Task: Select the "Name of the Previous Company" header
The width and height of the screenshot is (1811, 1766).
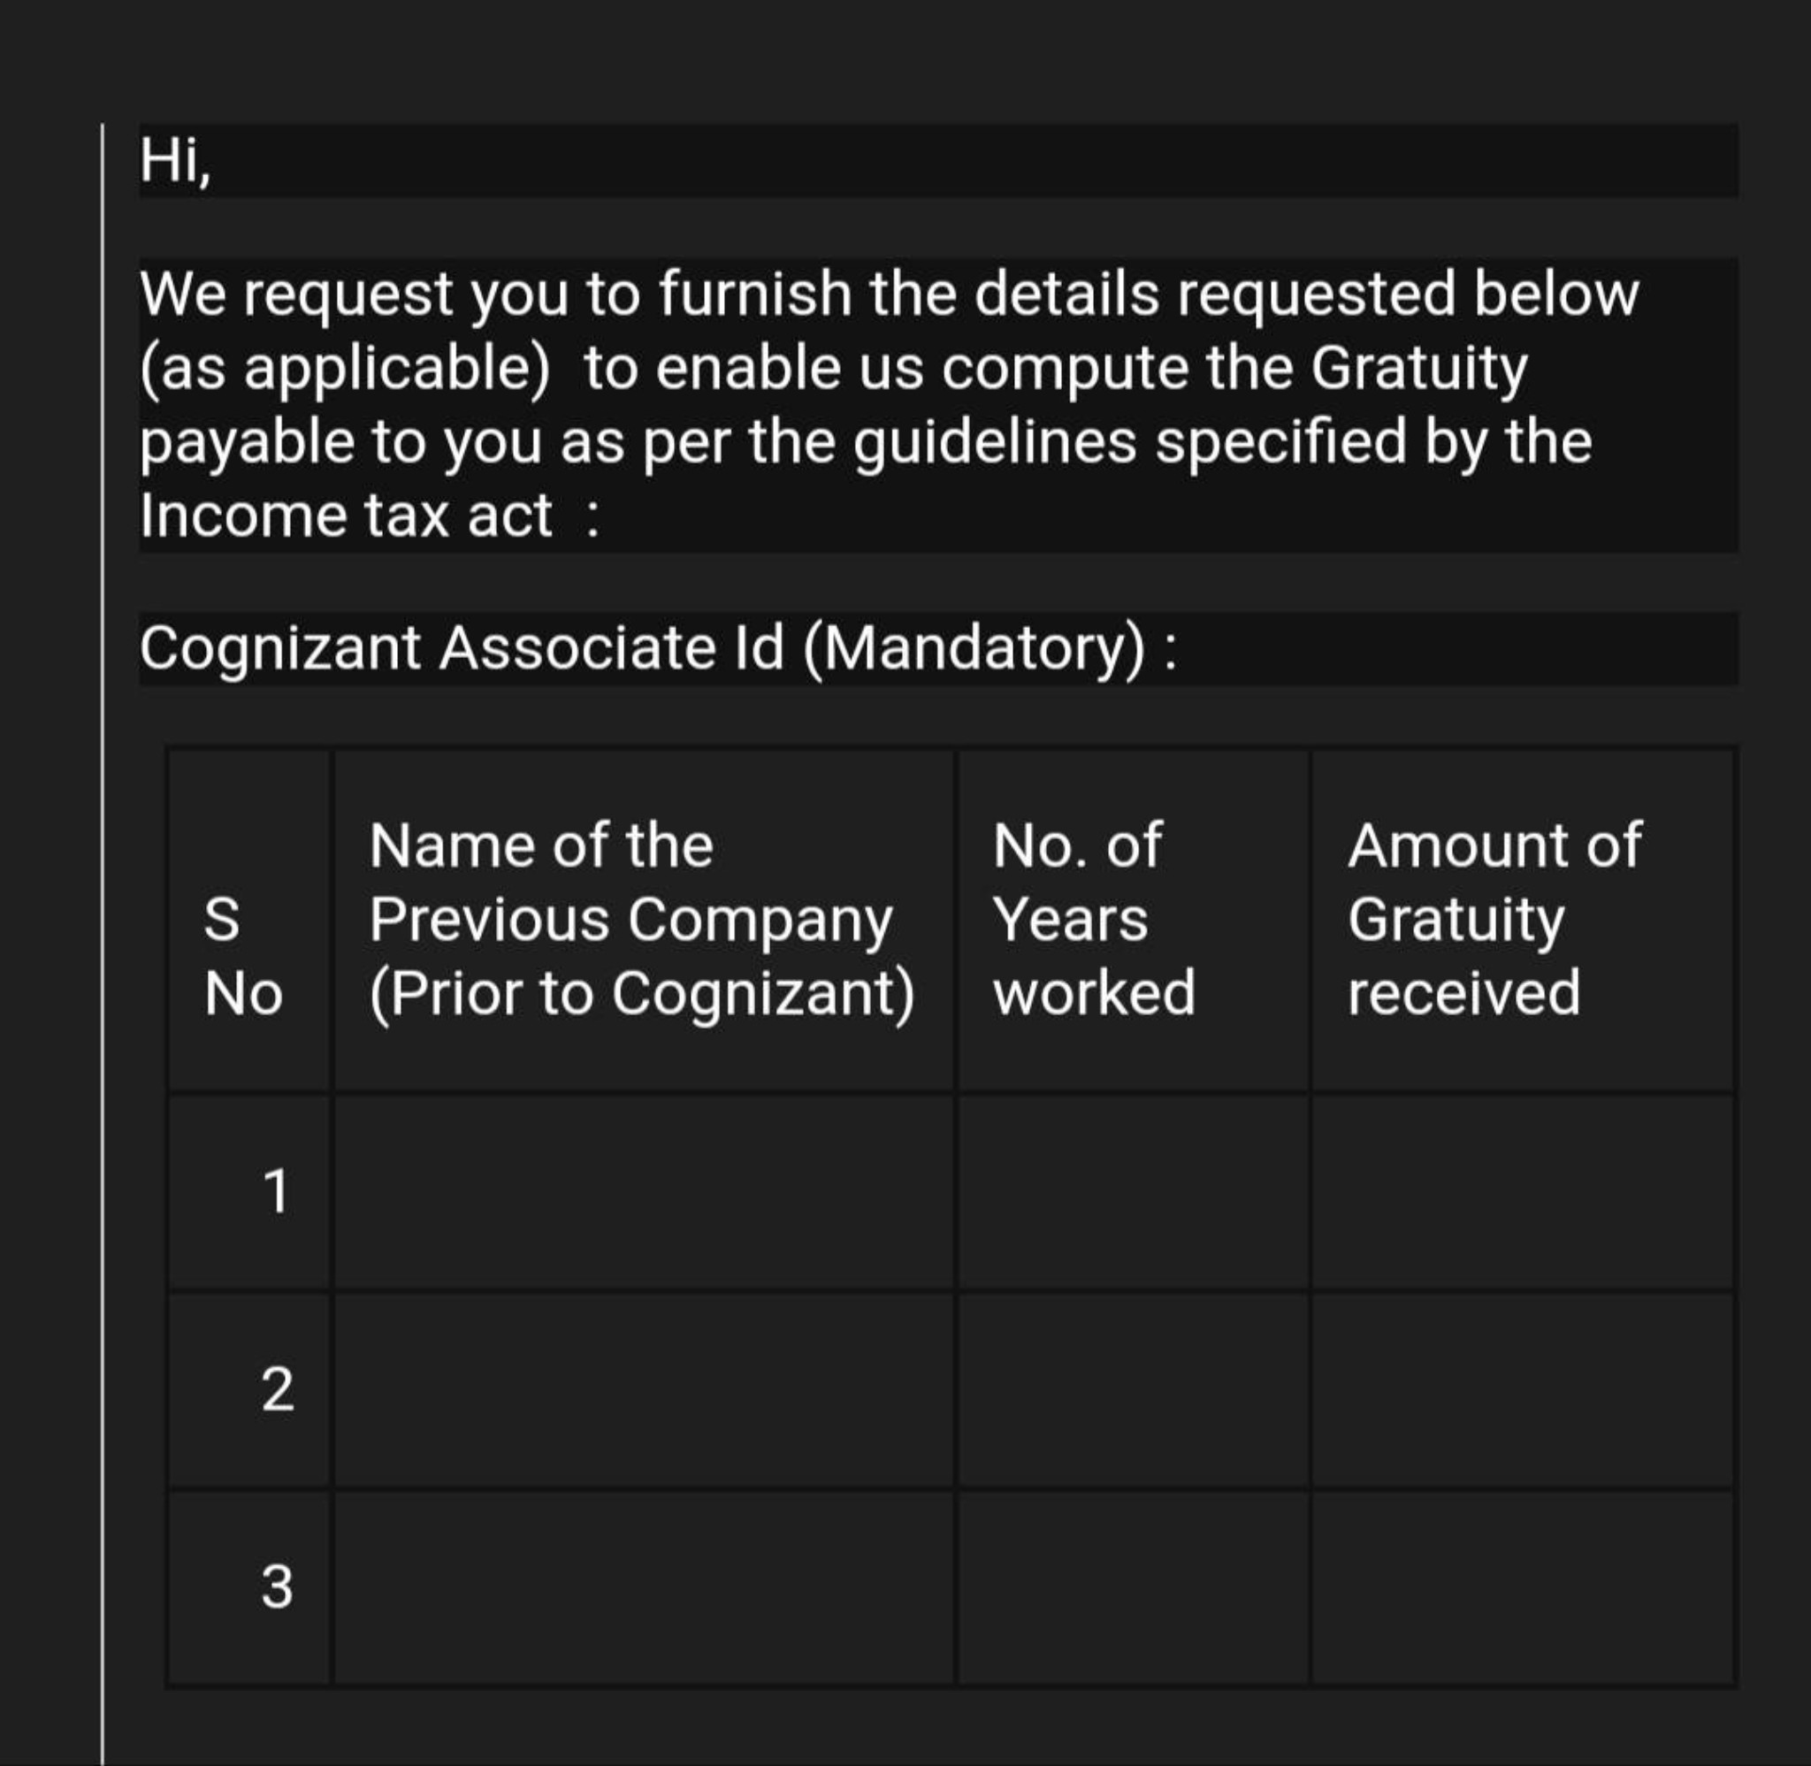Action: click(x=644, y=920)
